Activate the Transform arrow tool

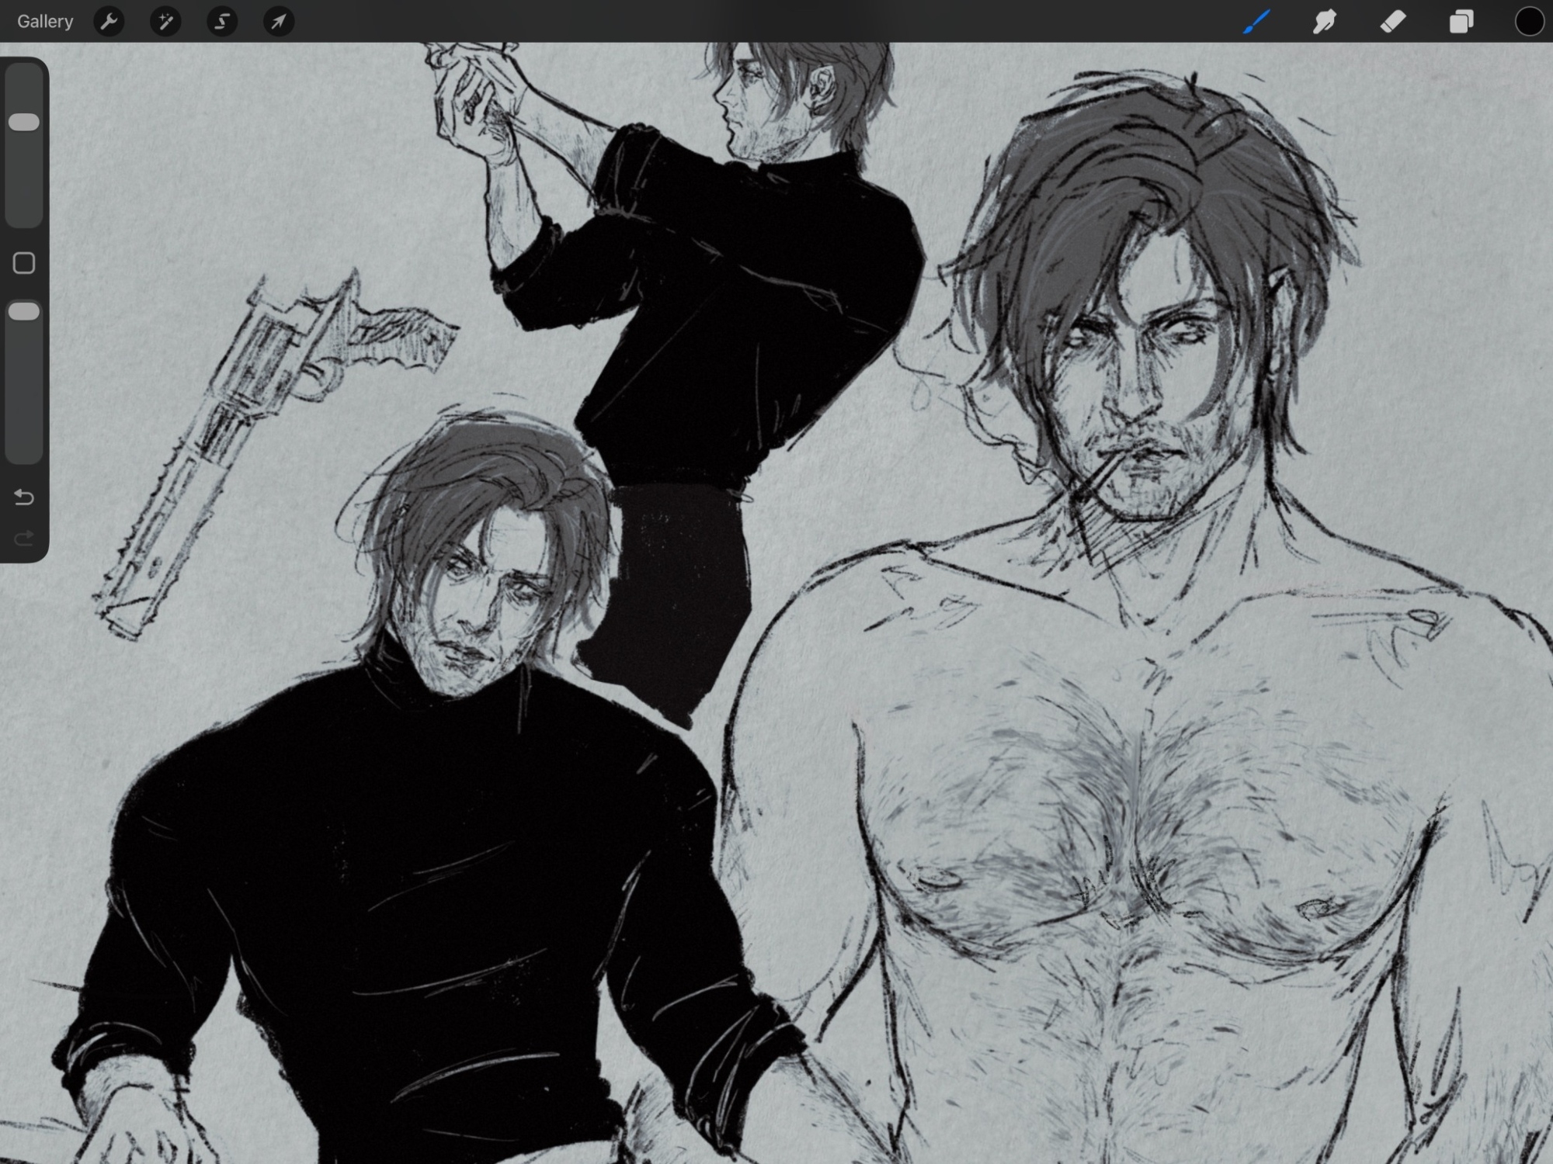pos(278,22)
